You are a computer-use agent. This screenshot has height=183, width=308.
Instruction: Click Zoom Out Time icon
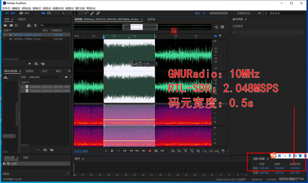tap(192, 151)
